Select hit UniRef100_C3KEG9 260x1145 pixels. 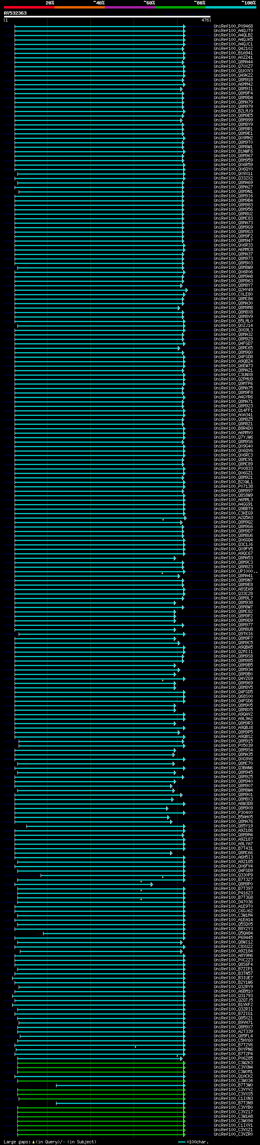click(233, 513)
